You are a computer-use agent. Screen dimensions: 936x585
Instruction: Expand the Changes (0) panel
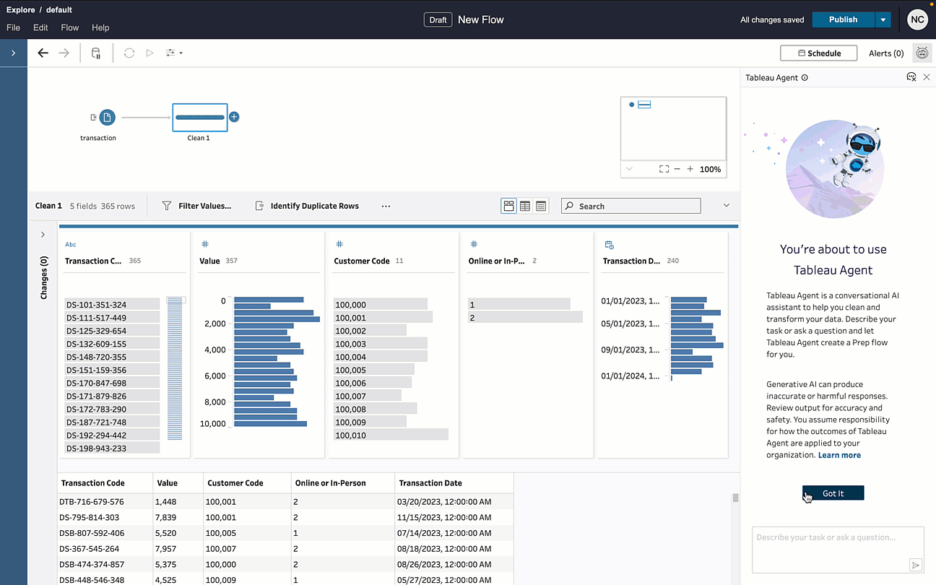(x=43, y=234)
